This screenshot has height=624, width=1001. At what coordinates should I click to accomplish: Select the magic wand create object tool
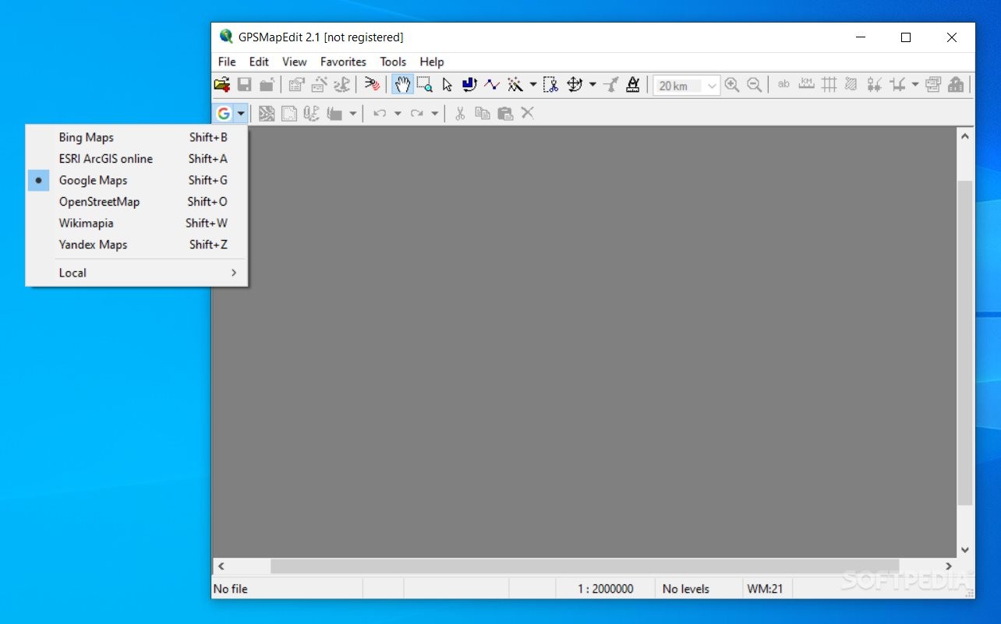coord(515,85)
